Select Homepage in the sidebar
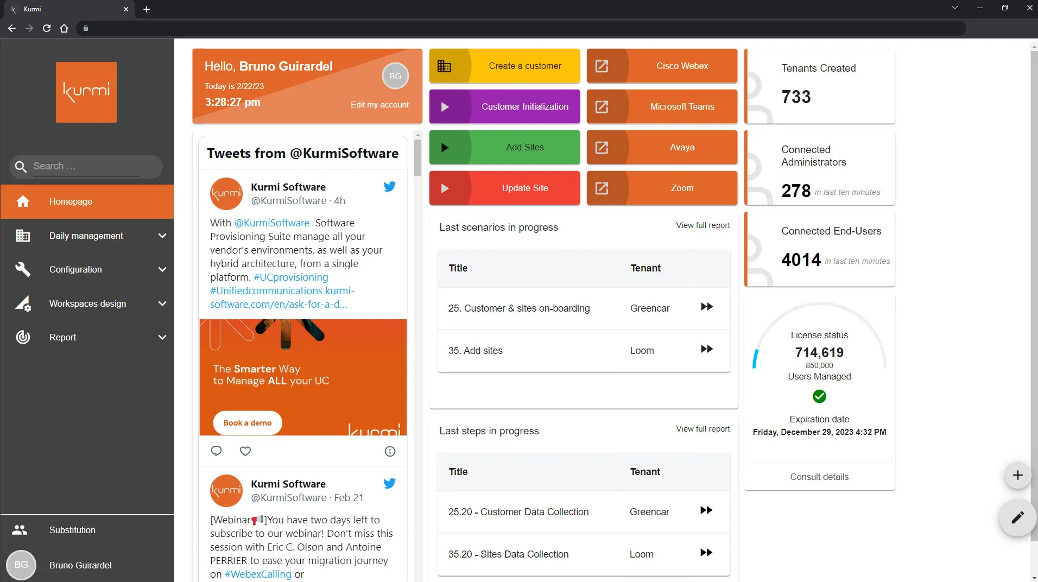The width and height of the screenshot is (1038, 582). point(87,201)
